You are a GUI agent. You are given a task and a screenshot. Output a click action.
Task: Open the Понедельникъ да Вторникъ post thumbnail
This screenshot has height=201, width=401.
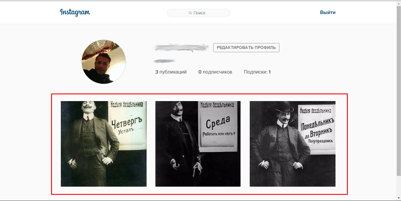point(292,144)
